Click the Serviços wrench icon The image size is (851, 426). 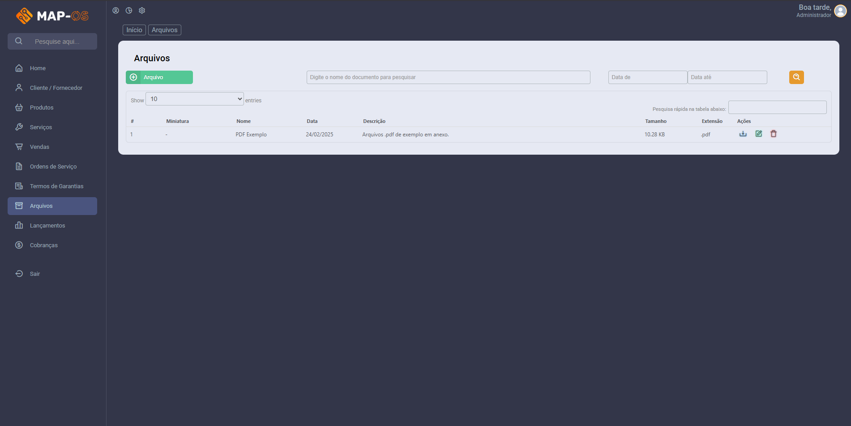19,127
